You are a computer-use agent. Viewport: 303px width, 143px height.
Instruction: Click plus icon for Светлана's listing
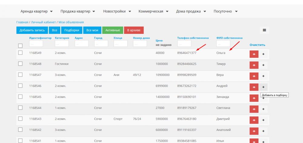coord(263,109)
